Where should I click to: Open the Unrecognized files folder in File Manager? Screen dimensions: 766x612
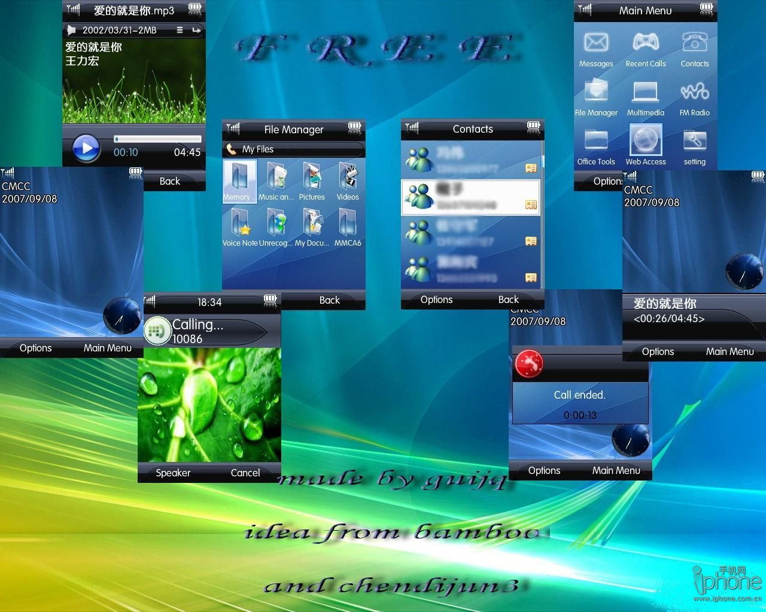click(276, 227)
